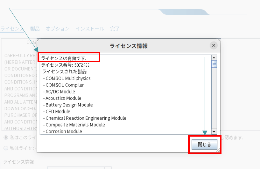Select the first license agreement radio button
This screenshot has height=169, width=260.
point(6,138)
